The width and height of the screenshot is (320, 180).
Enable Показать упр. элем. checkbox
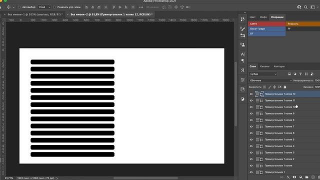[x=54, y=7]
